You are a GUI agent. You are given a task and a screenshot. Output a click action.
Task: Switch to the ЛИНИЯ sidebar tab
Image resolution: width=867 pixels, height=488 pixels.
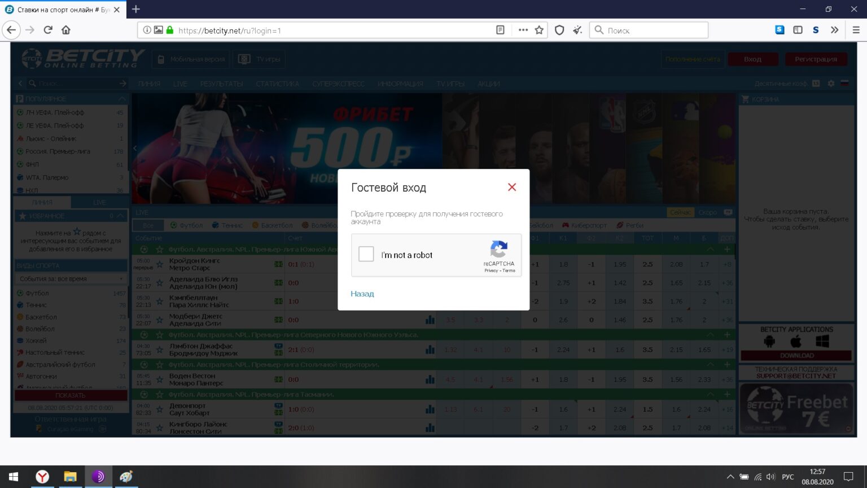pyautogui.click(x=42, y=202)
